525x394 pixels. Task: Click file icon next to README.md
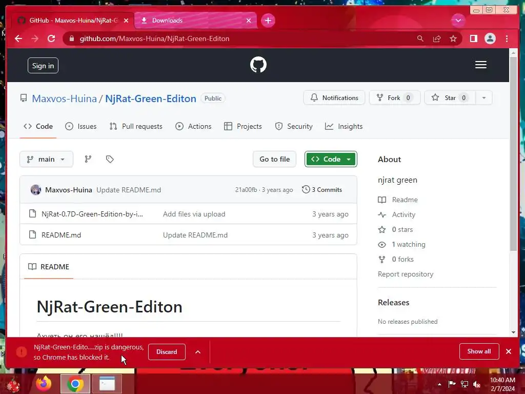click(32, 234)
